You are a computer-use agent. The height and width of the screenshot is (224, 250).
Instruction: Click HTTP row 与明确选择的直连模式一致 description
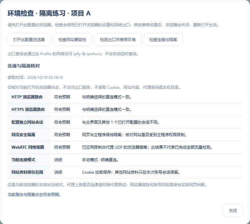107,97
